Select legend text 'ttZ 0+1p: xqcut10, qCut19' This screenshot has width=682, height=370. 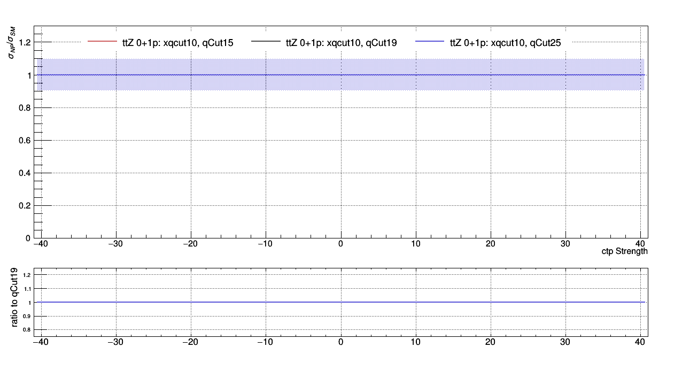(x=342, y=43)
